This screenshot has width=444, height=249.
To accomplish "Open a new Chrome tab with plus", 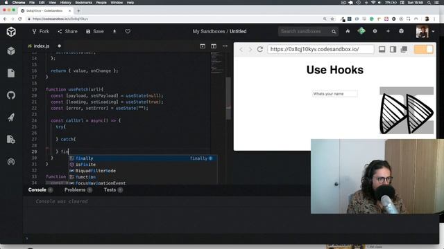I will tap(78, 11).
